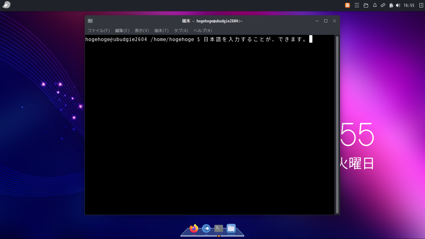Open the ファイル(F) menu
This screenshot has height=239, width=425.
coord(99,30)
